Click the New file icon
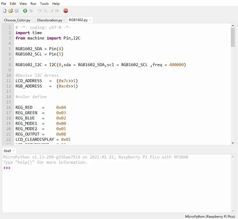Screen dimensions: 238x219 5,11
